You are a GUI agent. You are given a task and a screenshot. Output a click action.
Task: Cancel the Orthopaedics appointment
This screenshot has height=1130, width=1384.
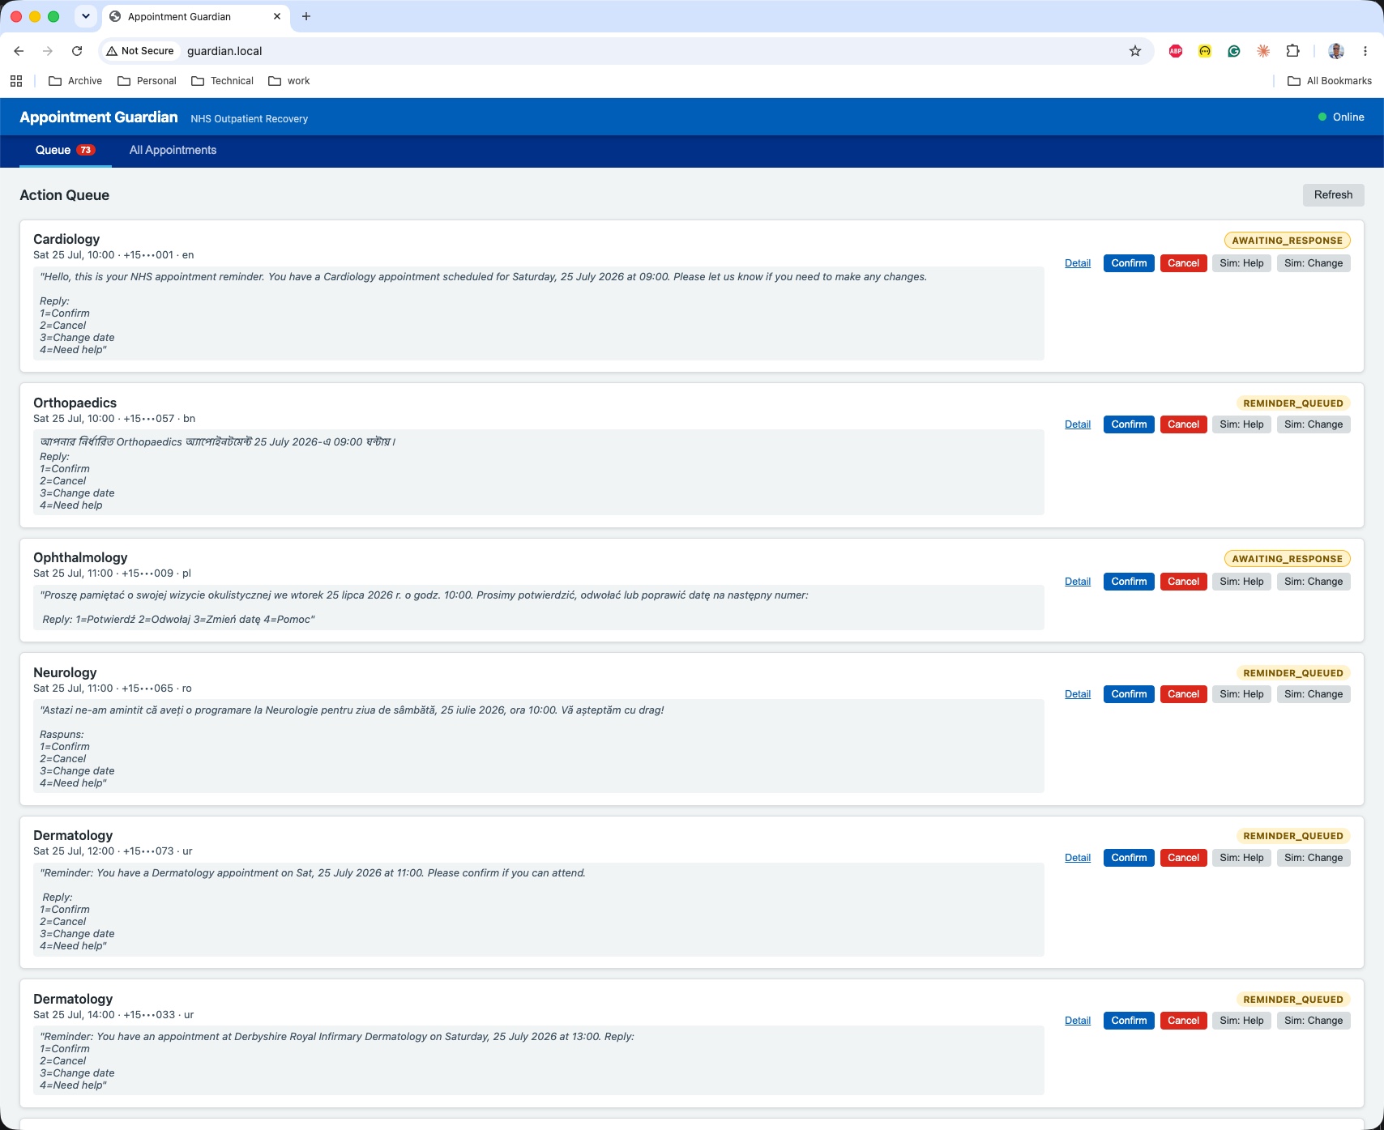(1183, 424)
